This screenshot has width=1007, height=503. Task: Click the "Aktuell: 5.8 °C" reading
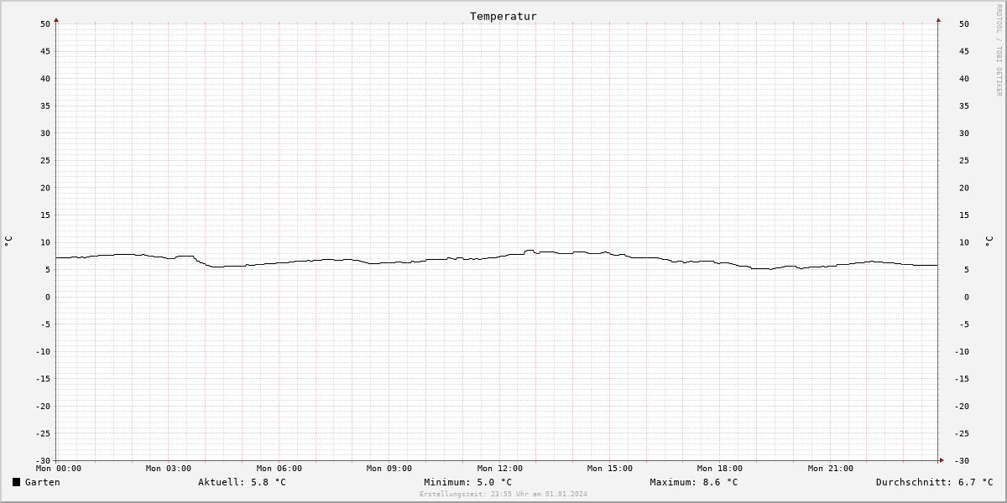(243, 482)
